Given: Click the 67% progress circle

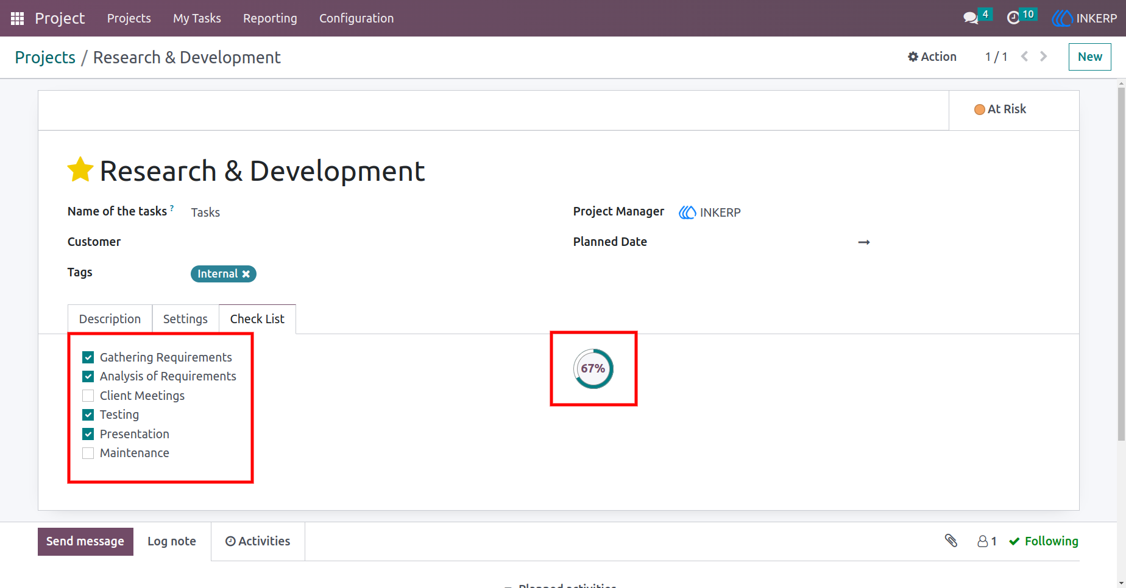Looking at the screenshot, I should click(x=593, y=369).
